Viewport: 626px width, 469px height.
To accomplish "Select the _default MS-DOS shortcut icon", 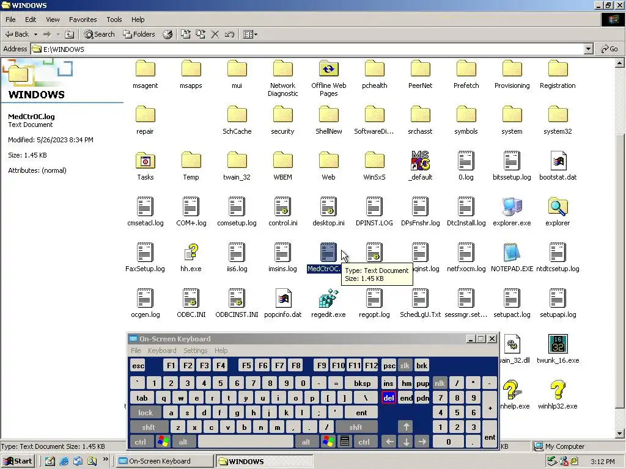I will point(420,161).
